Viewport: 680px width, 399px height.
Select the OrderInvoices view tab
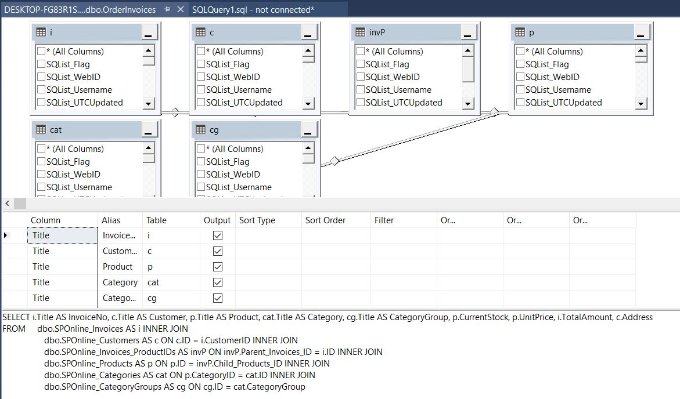80,10
